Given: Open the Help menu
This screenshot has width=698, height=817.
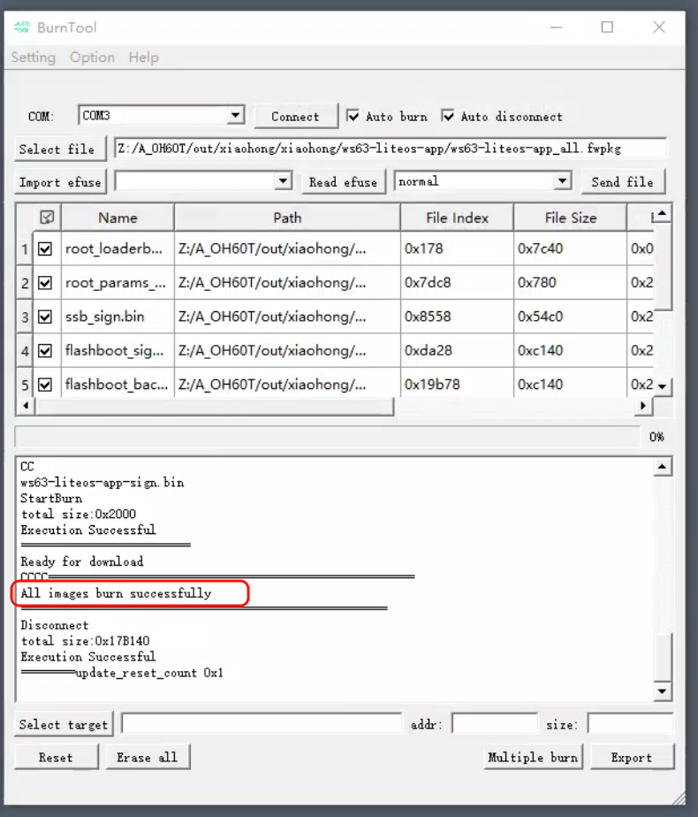Looking at the screenshot, I should [x=144, y=57].
